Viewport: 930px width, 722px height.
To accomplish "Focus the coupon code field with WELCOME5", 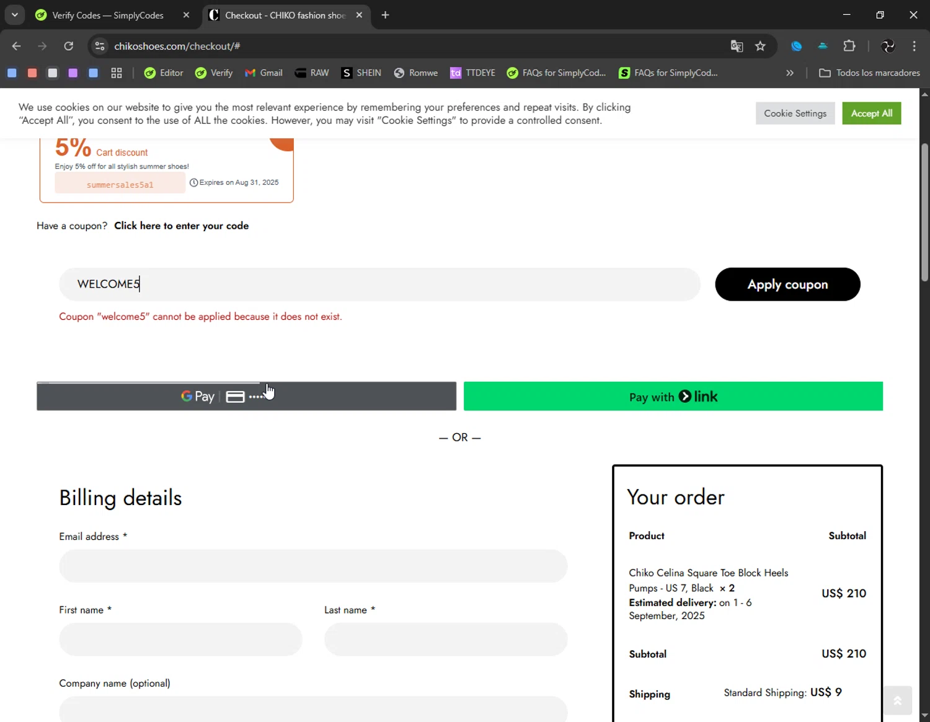I will (x=379, y=284).
